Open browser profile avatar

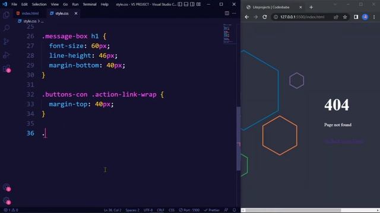365,17
